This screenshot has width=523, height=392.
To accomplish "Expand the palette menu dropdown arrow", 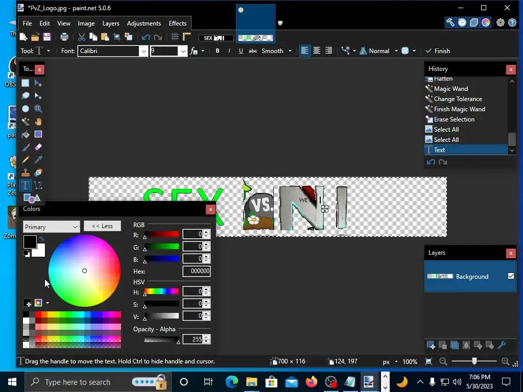I will tap(47, 303).
